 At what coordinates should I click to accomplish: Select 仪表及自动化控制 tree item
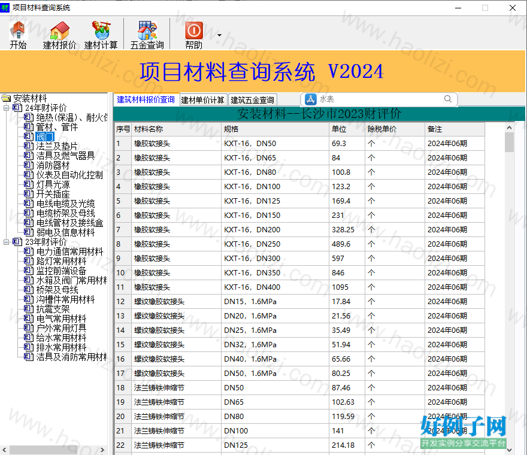pos(69,175)
